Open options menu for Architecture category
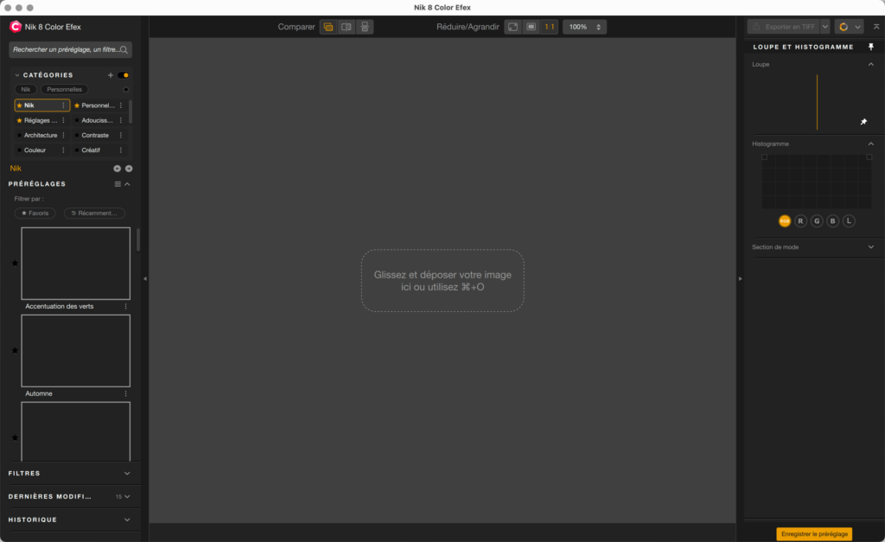This screenshot has height=542, width=885. (x=63, y=135)
